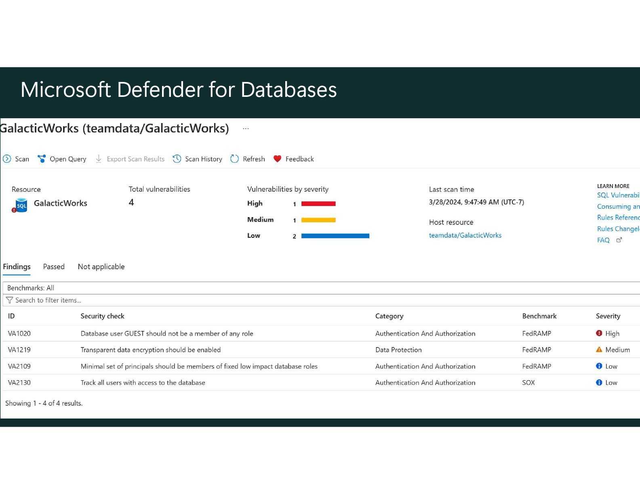This screenshot has height=494, width=640.
Task: Select finding ID VA2109
Action: click(x=19, y=366)
